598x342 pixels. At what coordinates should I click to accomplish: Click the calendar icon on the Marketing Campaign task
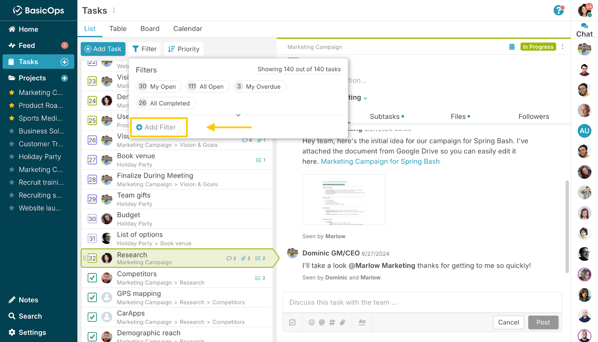click(512, 47)
